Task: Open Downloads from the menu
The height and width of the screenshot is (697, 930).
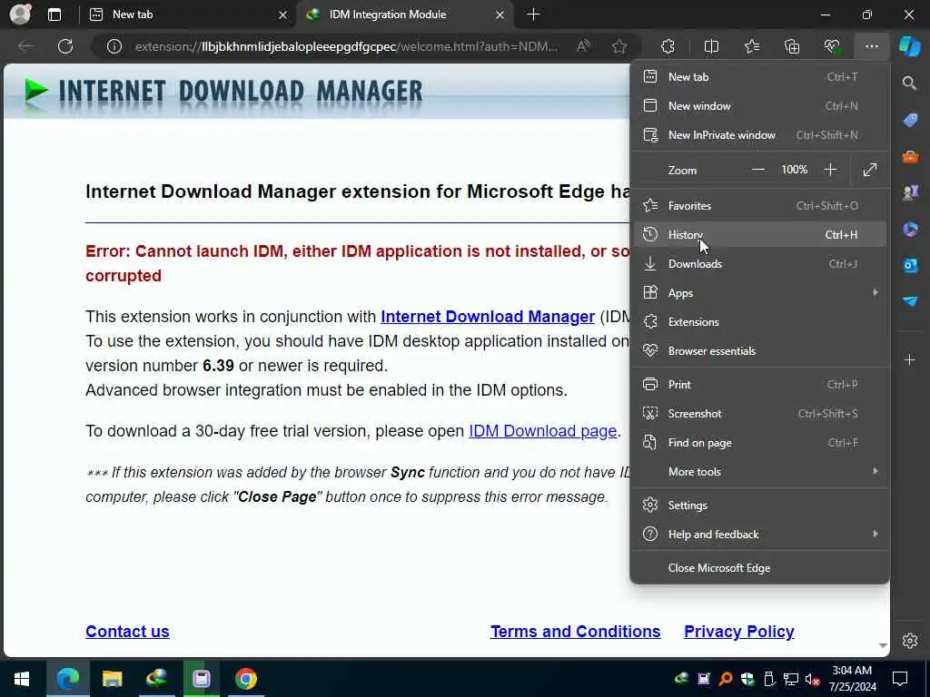Action: 760,264
